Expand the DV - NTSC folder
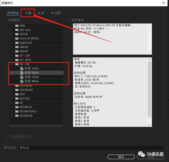This screenshot has width=169, height=162. click(x=11, y=60)
